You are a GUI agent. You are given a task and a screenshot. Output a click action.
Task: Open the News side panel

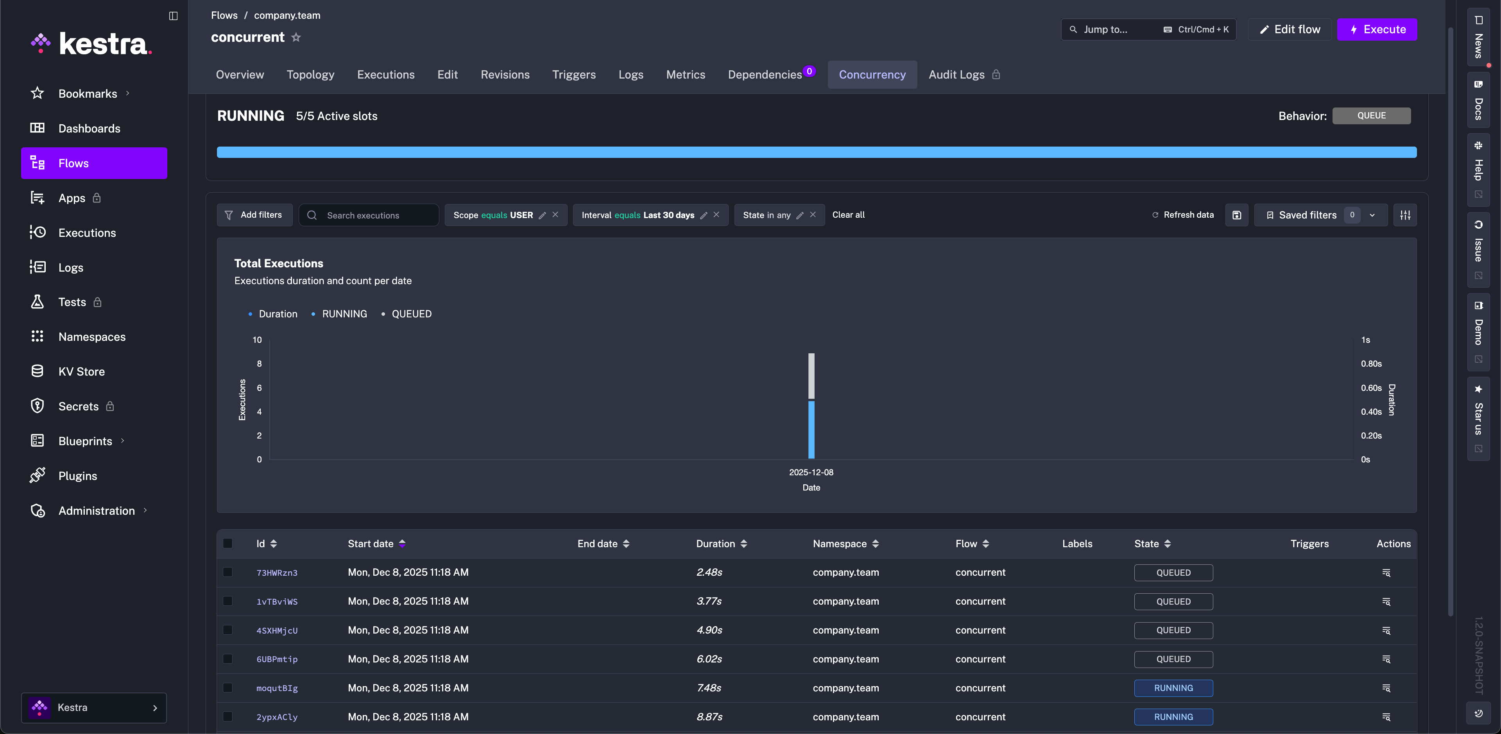point(1478,38)
